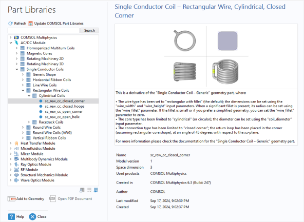Click the Mixer Module icon

[x=16, y=154]
